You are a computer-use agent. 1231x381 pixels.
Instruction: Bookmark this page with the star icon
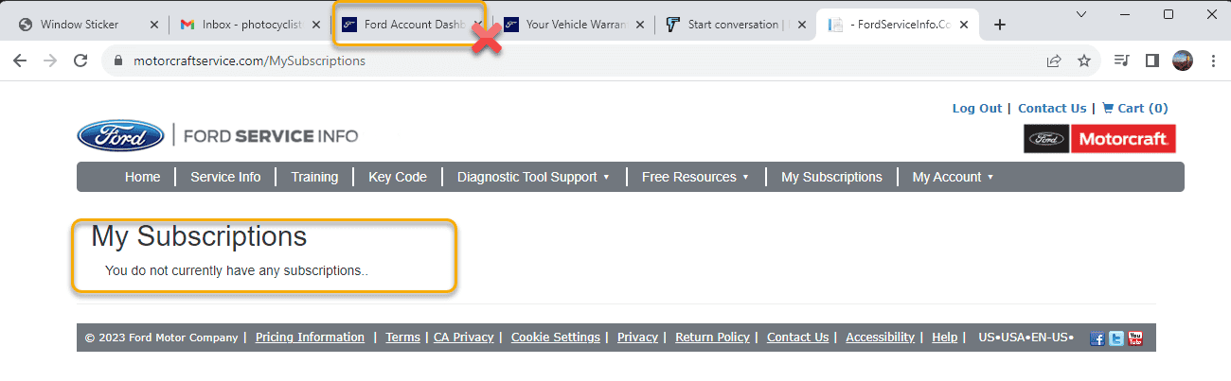click(x=1084, y=61)
